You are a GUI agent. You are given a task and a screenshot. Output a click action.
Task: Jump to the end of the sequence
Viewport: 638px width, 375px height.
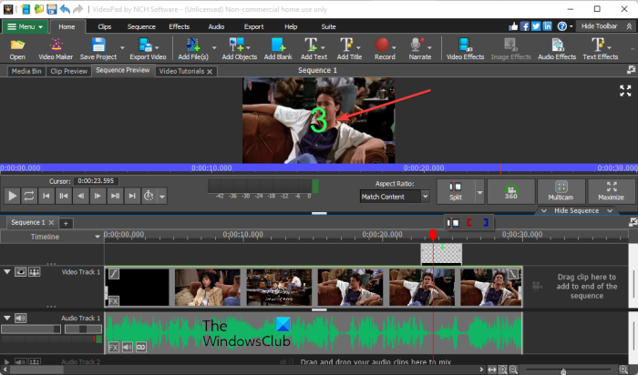[x=132, y=197]
